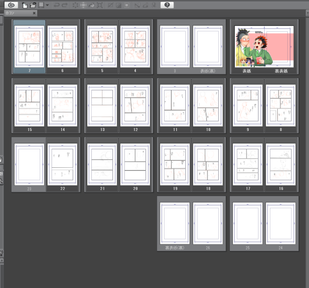This screenshot has height=288, width=309.
Task: Select page 4 thumbnail
Action: (x=135, y=46)
